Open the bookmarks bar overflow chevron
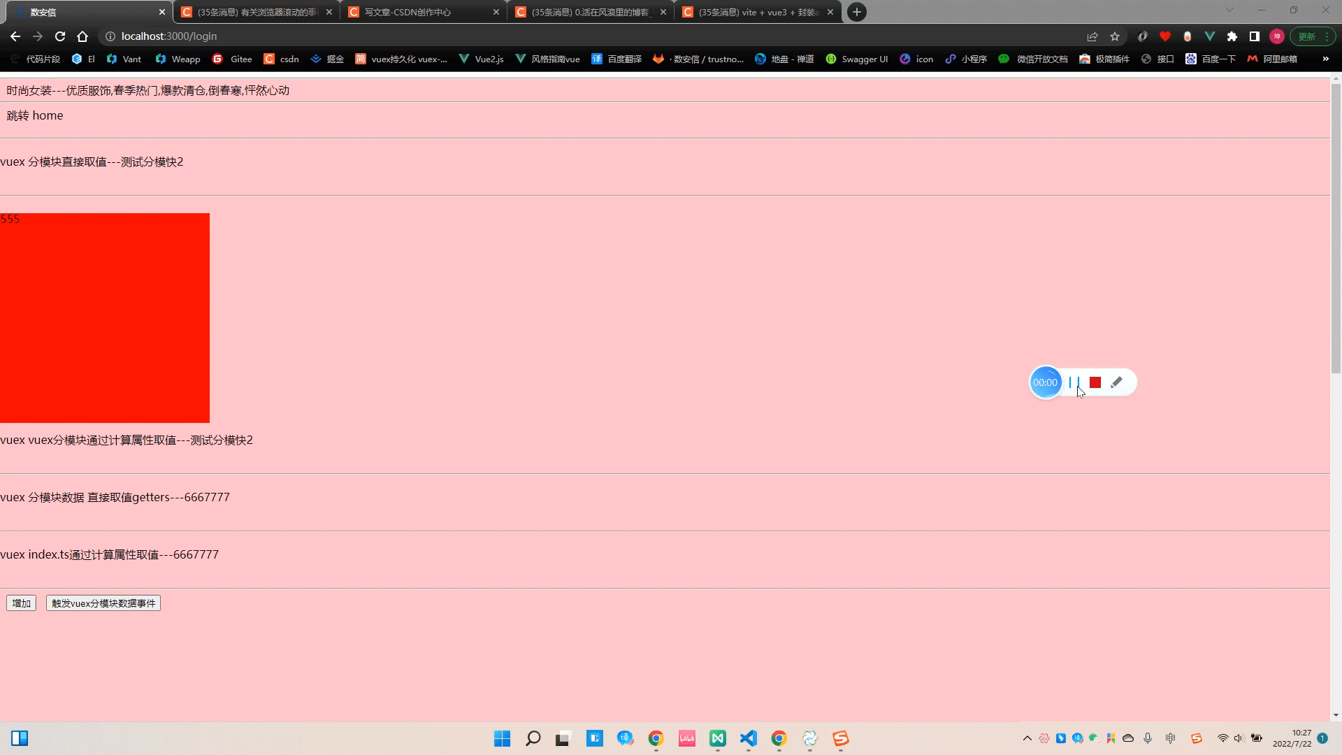The width and height of the screenshot is (1342, 755). (x=1326, y=59)
